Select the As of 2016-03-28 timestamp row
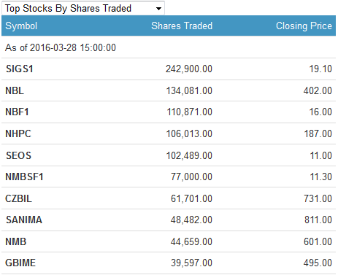The image size is (338, 275). pyautogui.click(x=169, y=47)
